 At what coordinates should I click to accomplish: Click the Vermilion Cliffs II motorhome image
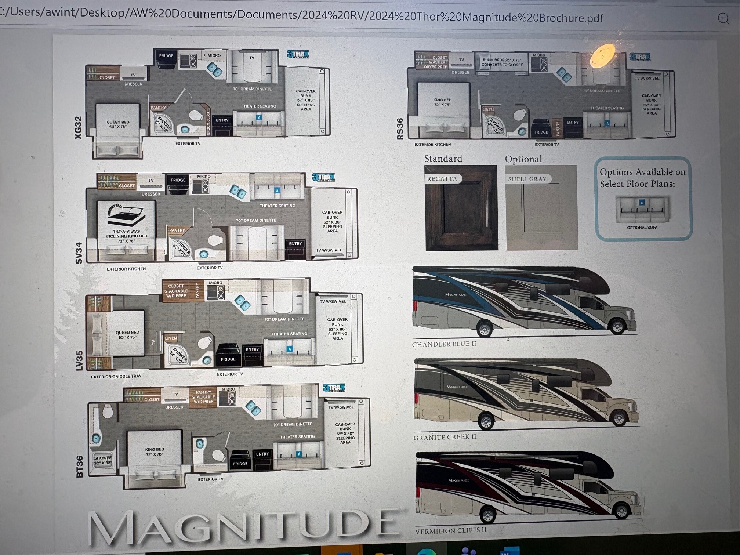point(528,487)
